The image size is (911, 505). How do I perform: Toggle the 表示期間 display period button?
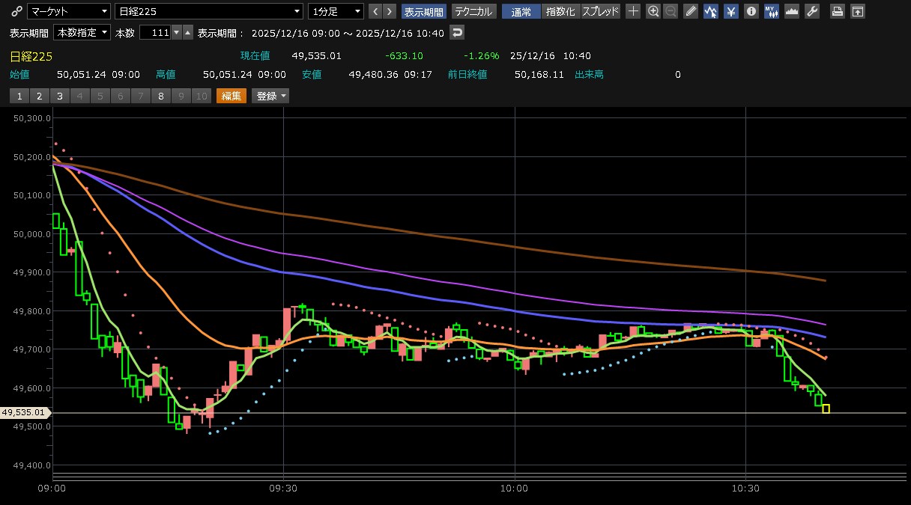[424, 11]
